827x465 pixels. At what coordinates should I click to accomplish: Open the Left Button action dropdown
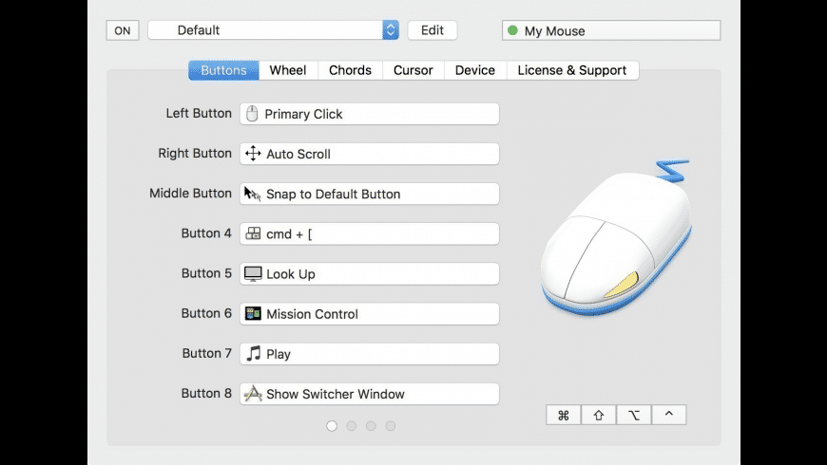coord(370,114)
